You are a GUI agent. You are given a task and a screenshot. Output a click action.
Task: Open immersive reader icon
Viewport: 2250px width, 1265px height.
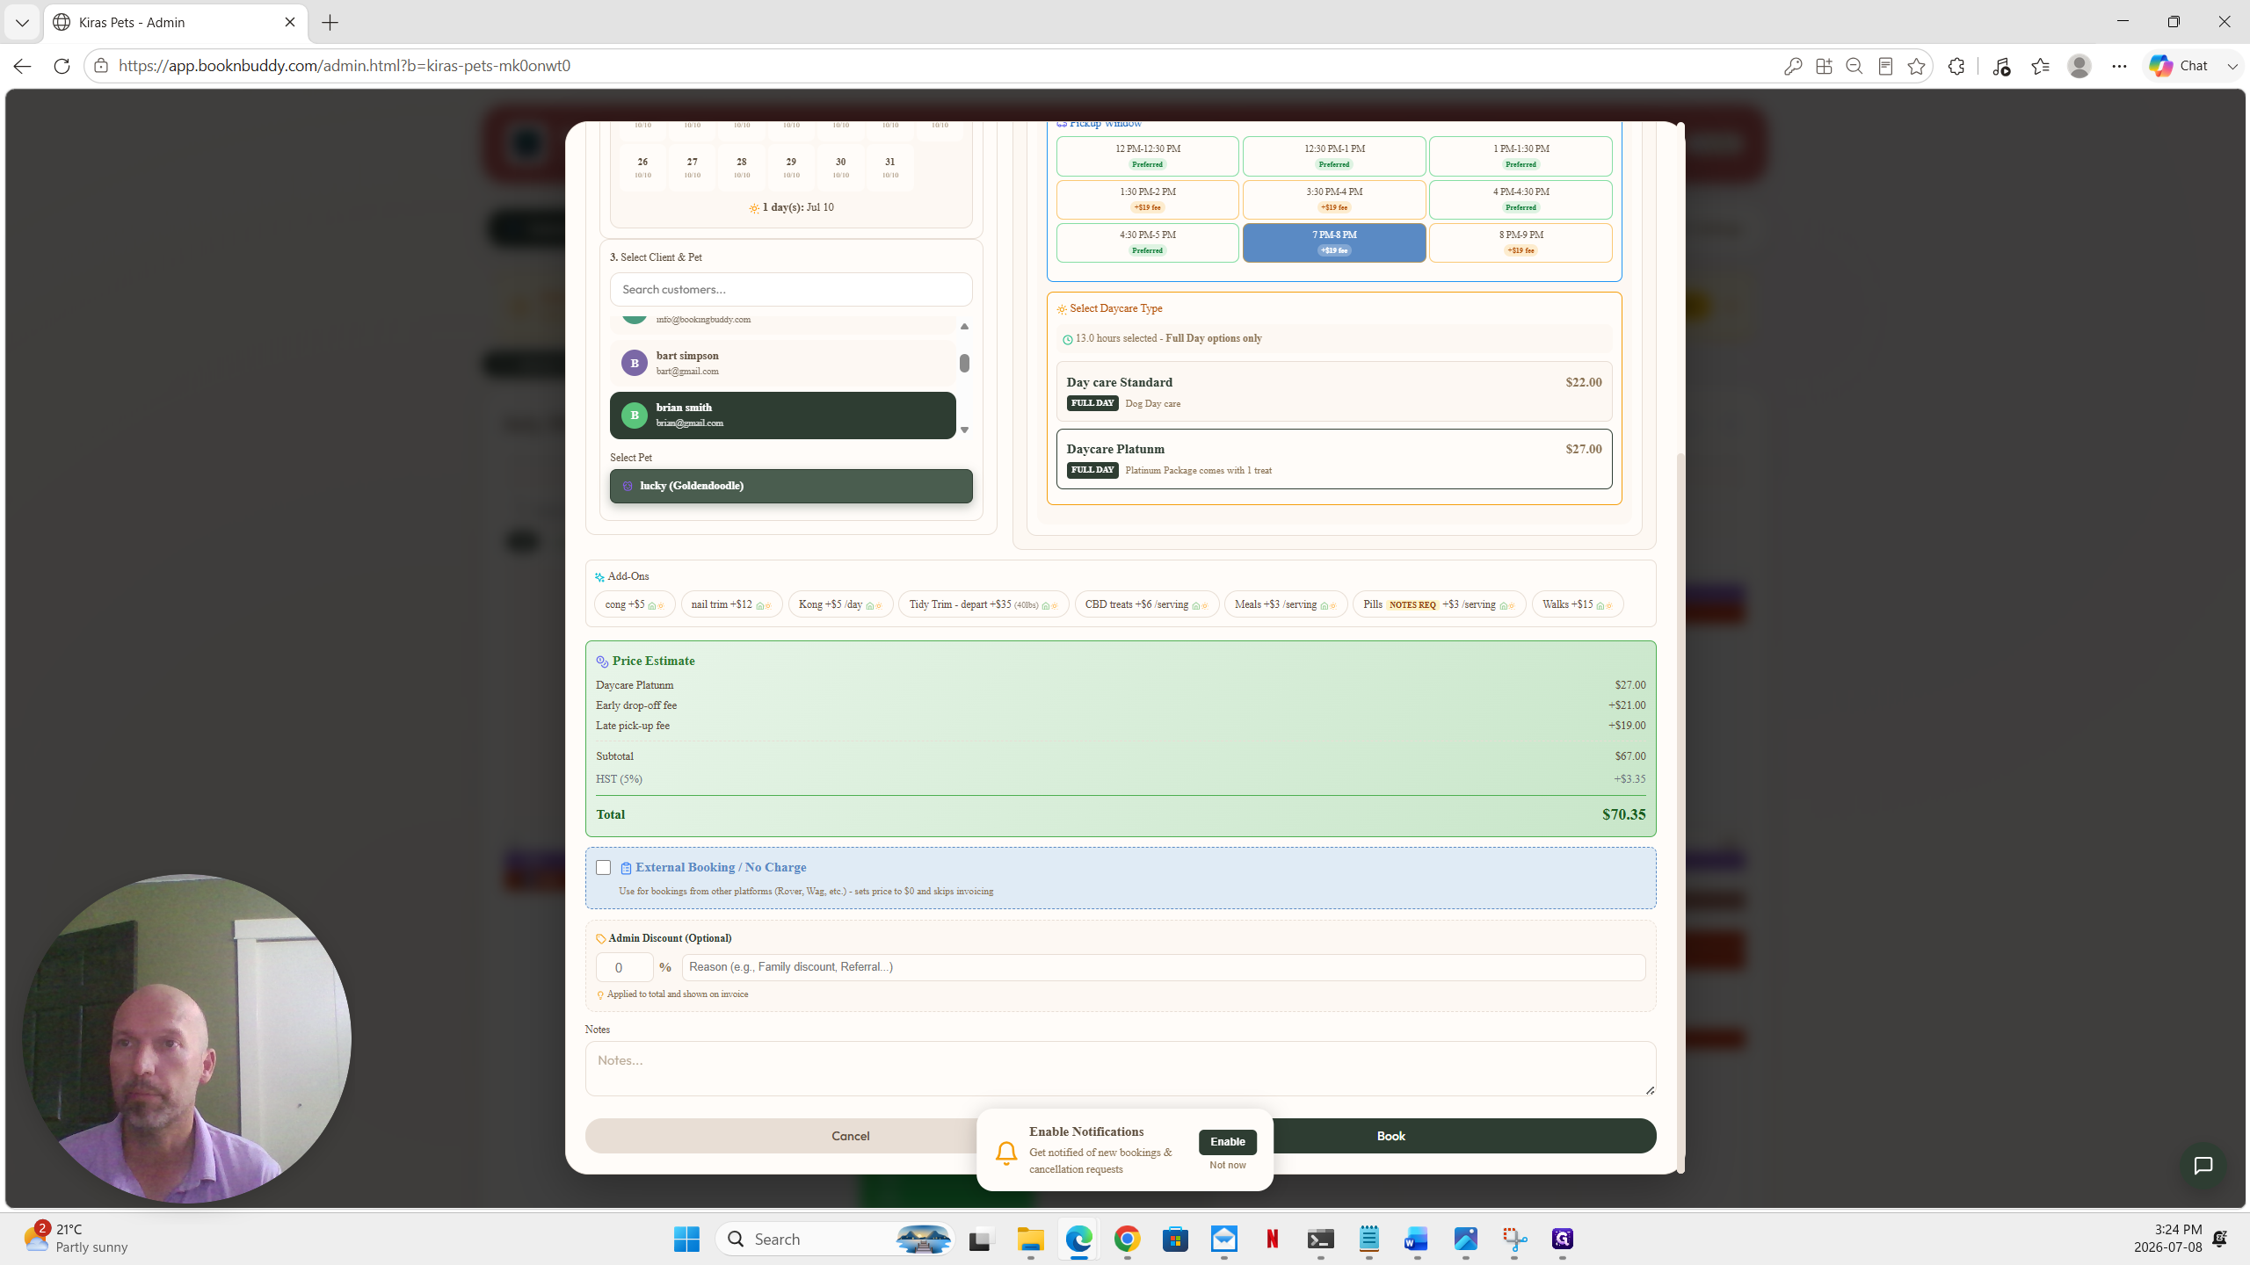point(1885,66)
